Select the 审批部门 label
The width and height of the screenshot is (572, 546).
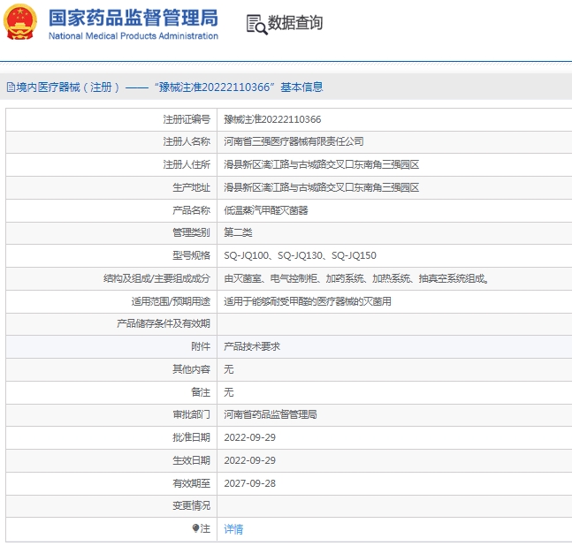[191, 414]
